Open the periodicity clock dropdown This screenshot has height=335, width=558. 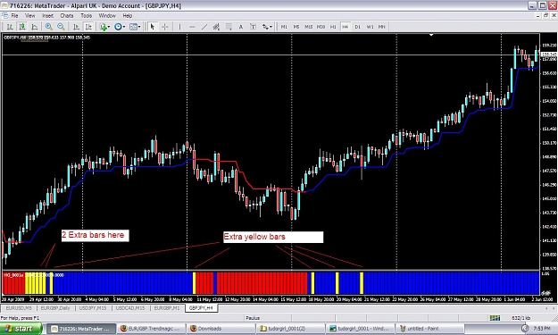[x=120, y=27]
